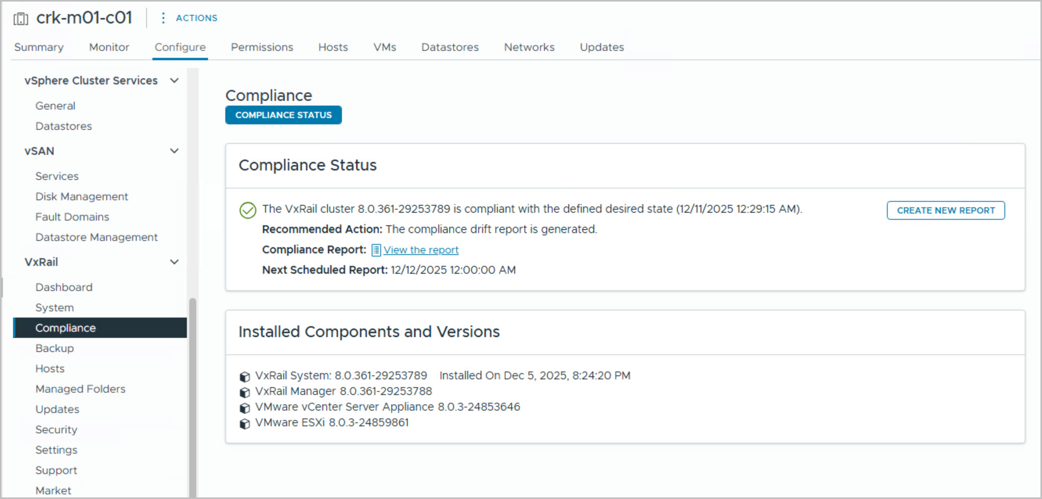Screen dimensions: 1042x499
Task: Switch to the Monitor tab
Action: [109, 47]
